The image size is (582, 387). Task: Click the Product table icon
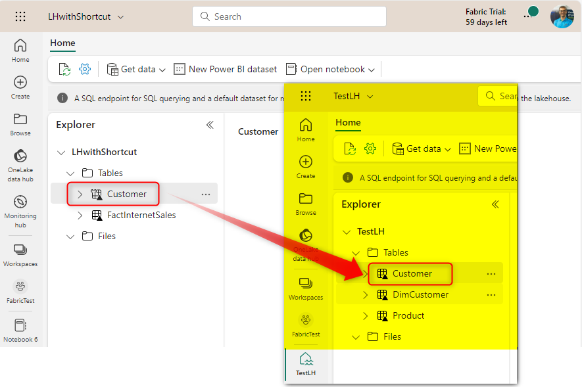point(382,316)
